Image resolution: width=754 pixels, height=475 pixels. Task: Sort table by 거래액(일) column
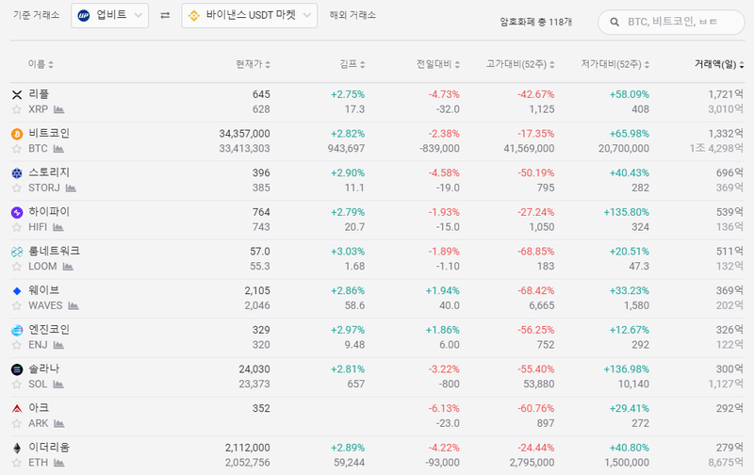coord(719,64)
